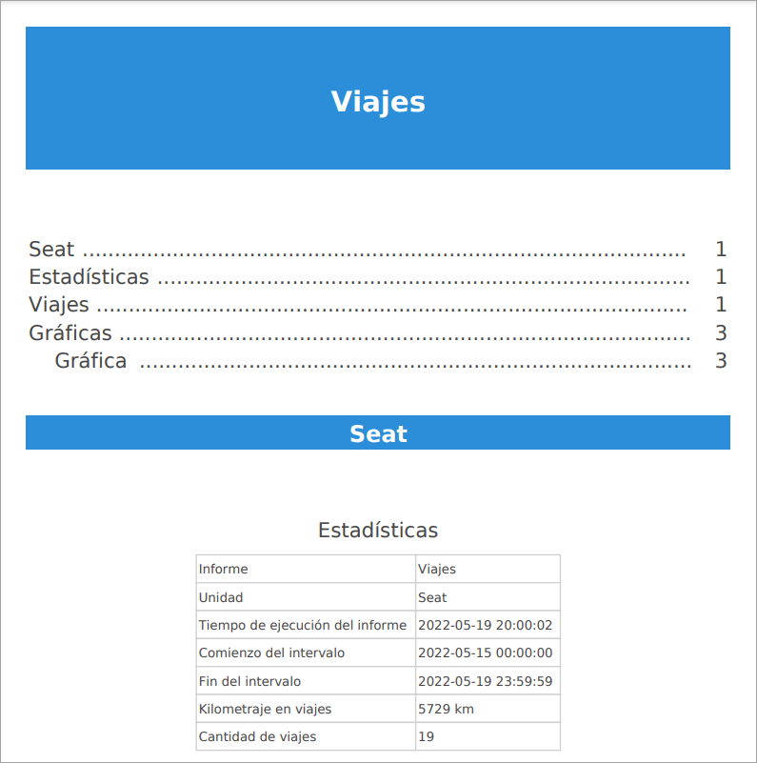Image resolution: width=757 pixels, height=763 pixels.
Task: Click the Fin del intervalo label
Action: (x=249, y=681)
